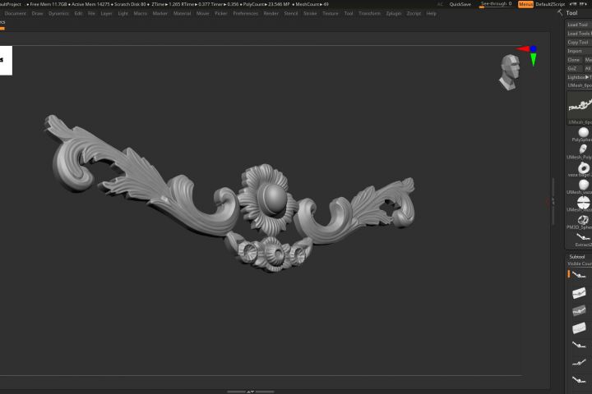592x394 pixels.
Task: Toggle the orange Menus button
Action: (525, 4)
